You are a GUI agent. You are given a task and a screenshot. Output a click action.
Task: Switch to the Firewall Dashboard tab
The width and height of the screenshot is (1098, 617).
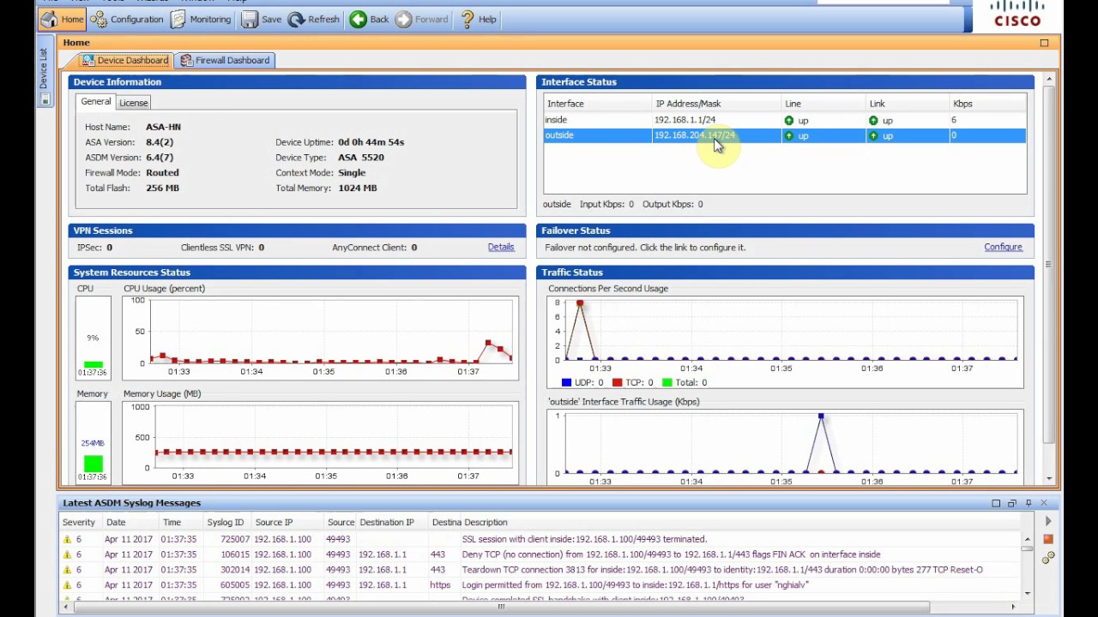click(225, 60)
